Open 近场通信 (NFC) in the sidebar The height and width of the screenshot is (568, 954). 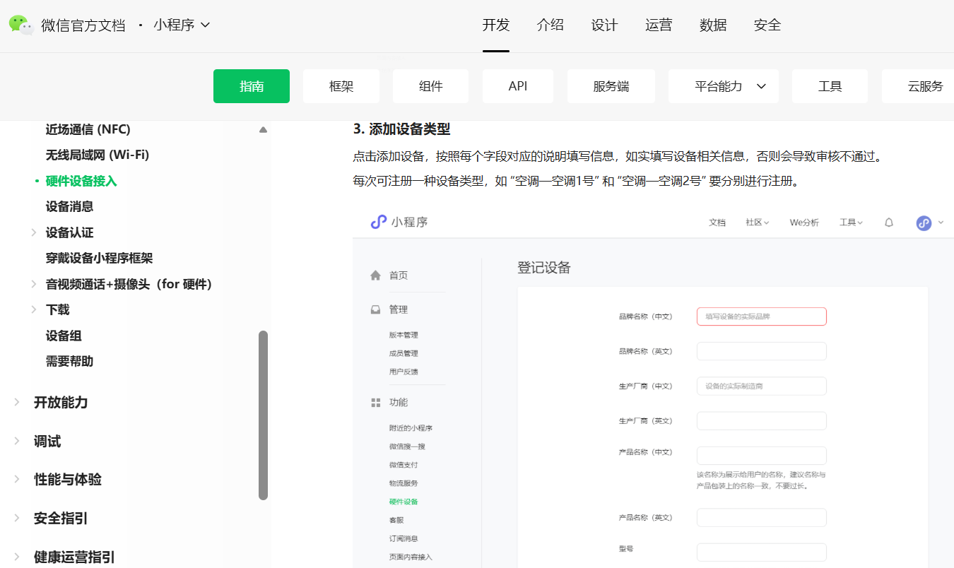coord(88,129)
